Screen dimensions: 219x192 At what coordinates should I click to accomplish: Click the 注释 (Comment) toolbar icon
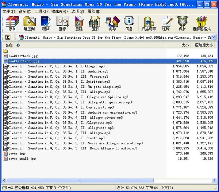pos(166,23)
